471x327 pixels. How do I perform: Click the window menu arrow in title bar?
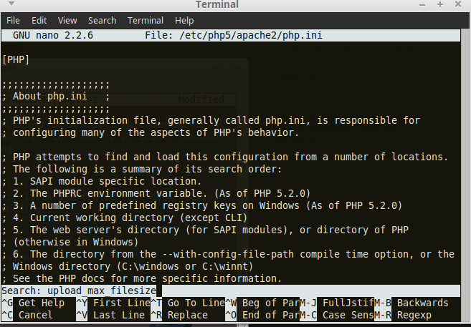(x=11, y=4)
